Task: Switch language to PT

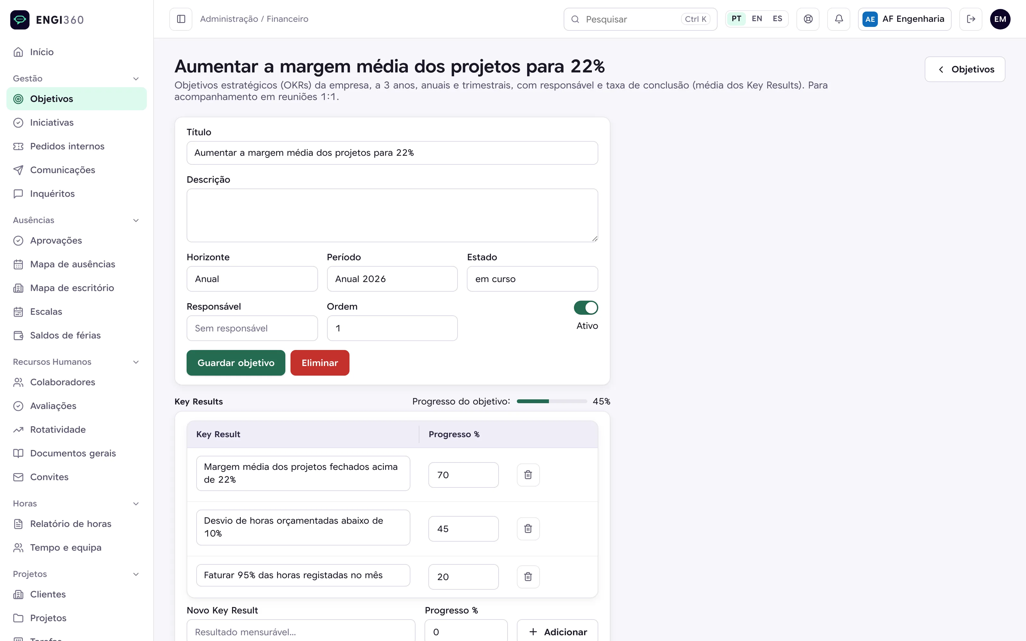Action: pos(736,19)
